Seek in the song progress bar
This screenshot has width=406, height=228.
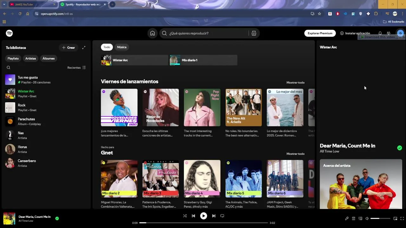tap(204, 223)
